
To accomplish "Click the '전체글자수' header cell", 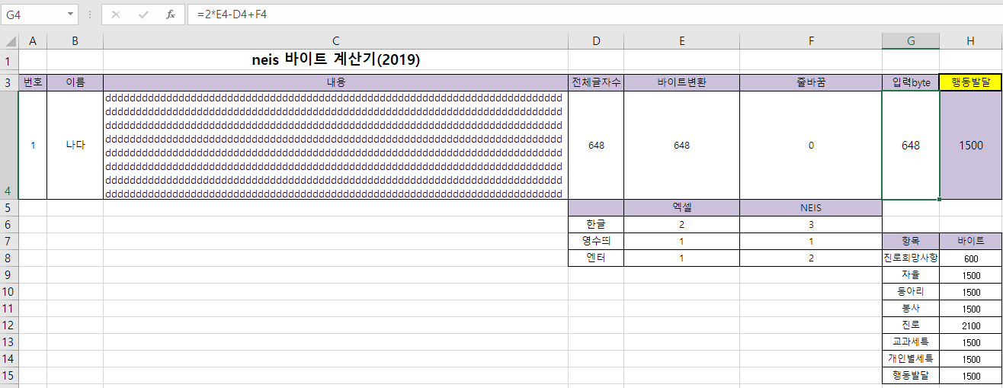I will 596,82.
